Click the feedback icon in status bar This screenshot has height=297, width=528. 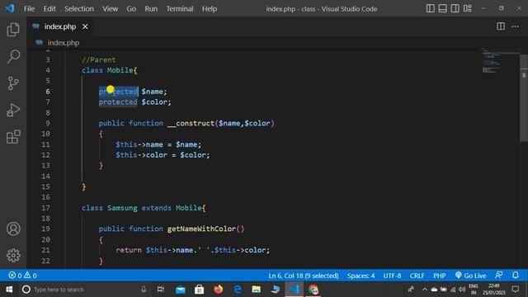[499, 275]
